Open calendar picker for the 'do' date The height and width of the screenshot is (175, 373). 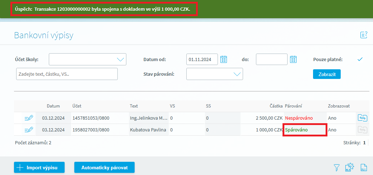293,59
